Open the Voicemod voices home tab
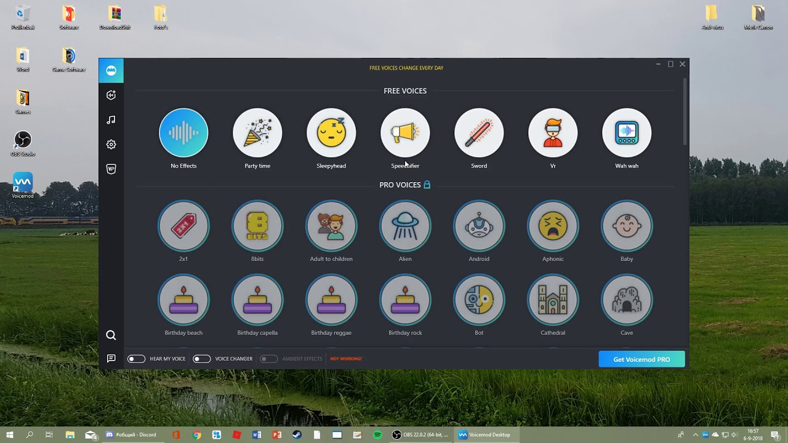Viewport: 788px width, 443px height. click(111, 71)
